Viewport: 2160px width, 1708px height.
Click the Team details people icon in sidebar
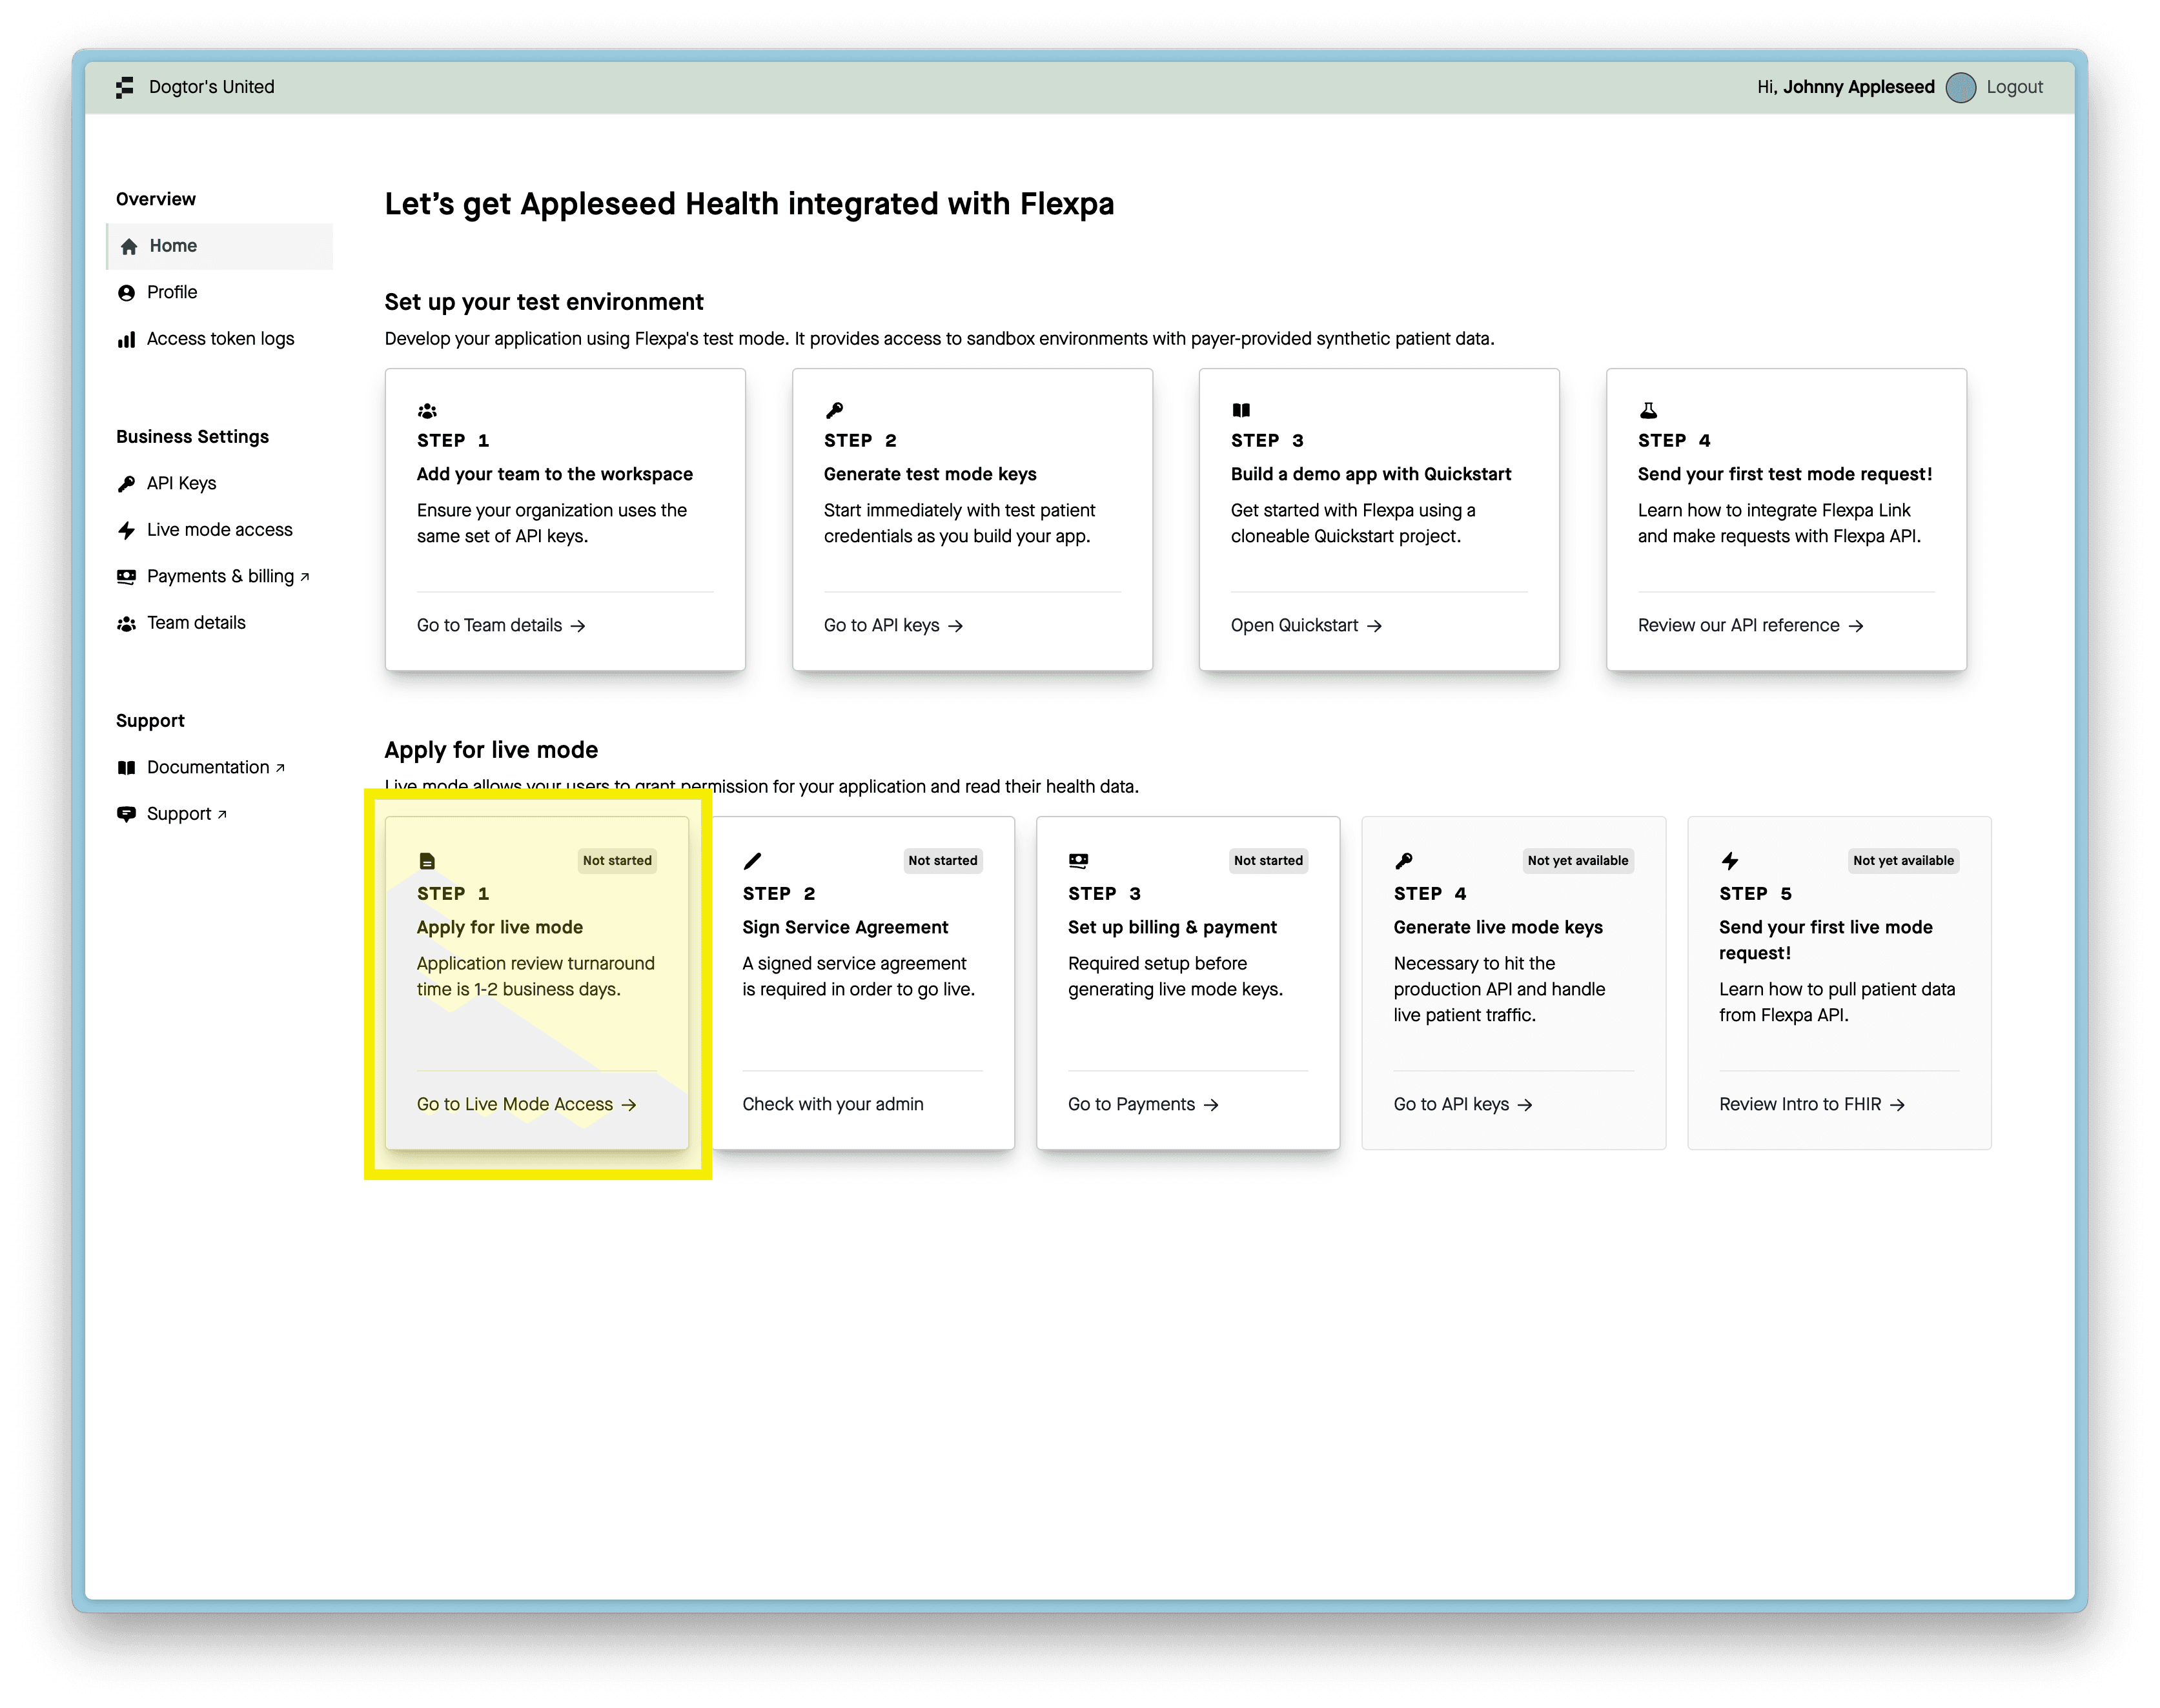pos(126,623)
